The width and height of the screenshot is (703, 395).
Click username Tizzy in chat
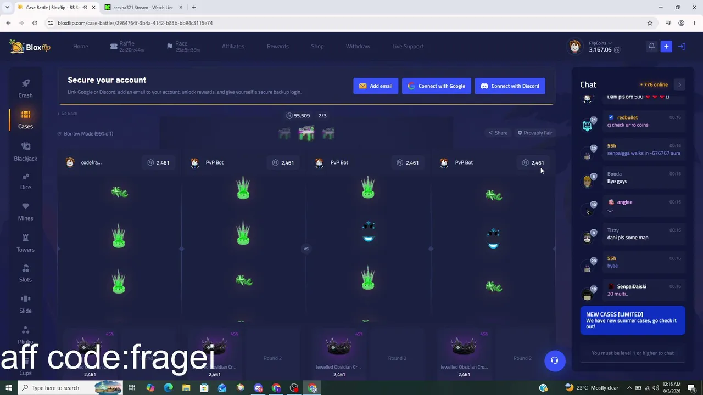pos(613,230)
